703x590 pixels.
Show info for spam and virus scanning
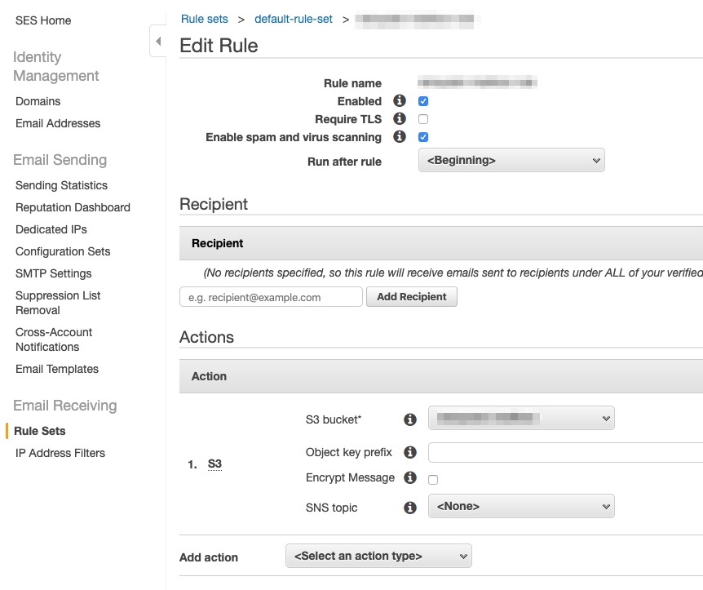(x=400, y=137)
